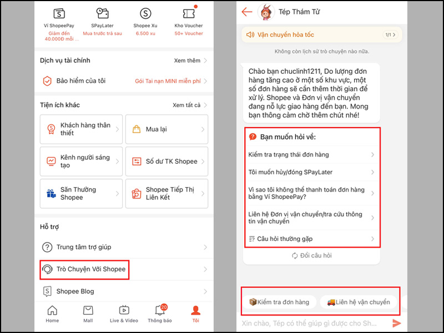Image resolution: width=444 pixels, height=333 pixels.
Task: Tap the Khách hàng thân thiết medal icon
Action: [x=51, y=129]
